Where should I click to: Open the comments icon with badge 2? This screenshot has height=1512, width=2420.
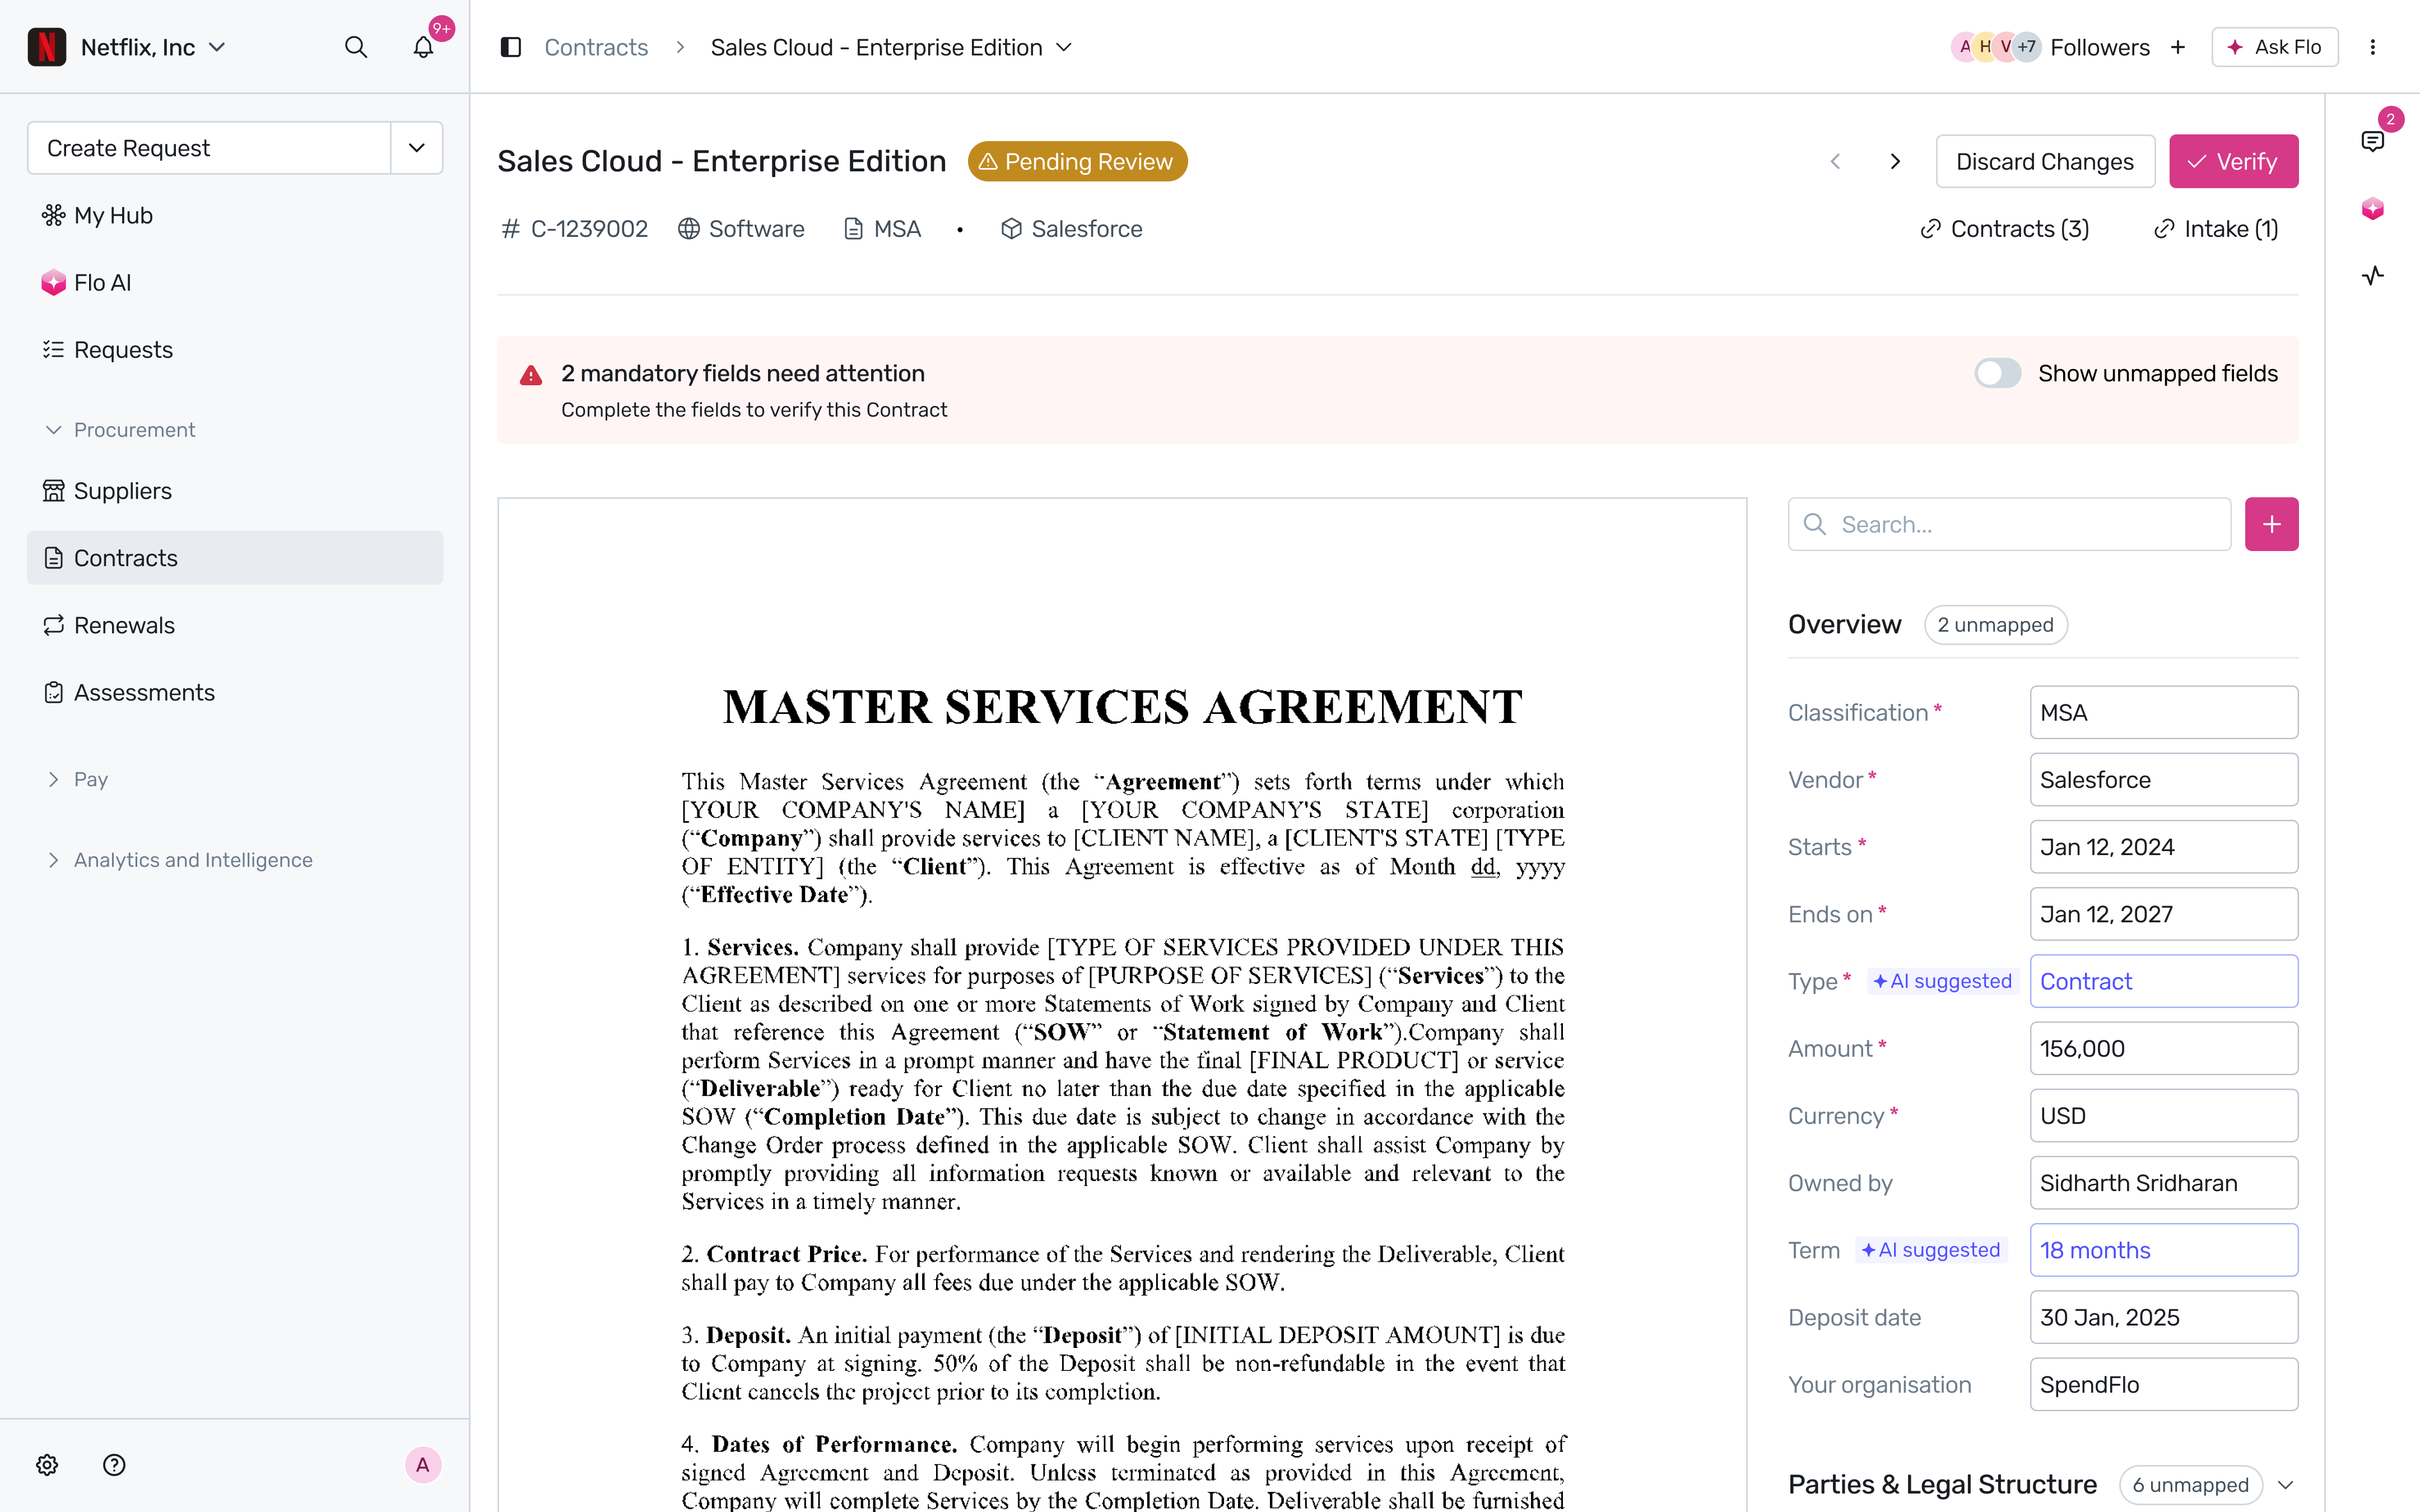pos(2372,141)
